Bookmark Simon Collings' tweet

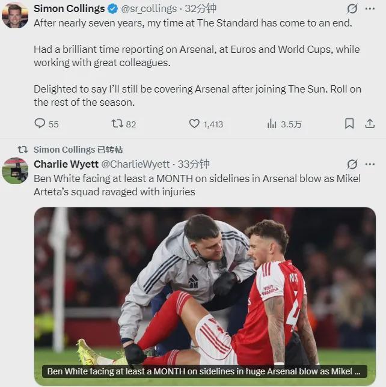pos(349,124)
